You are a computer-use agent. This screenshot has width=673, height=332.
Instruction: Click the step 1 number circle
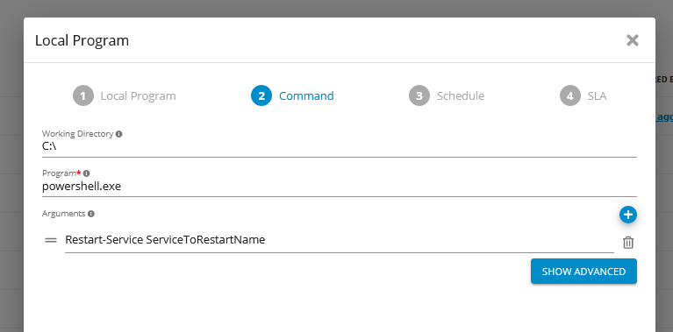[x=83, y=95]
